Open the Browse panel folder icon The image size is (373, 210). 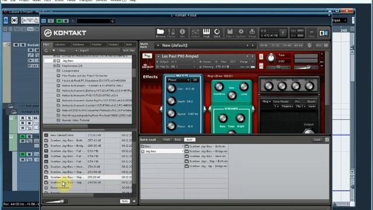[160, 33]
